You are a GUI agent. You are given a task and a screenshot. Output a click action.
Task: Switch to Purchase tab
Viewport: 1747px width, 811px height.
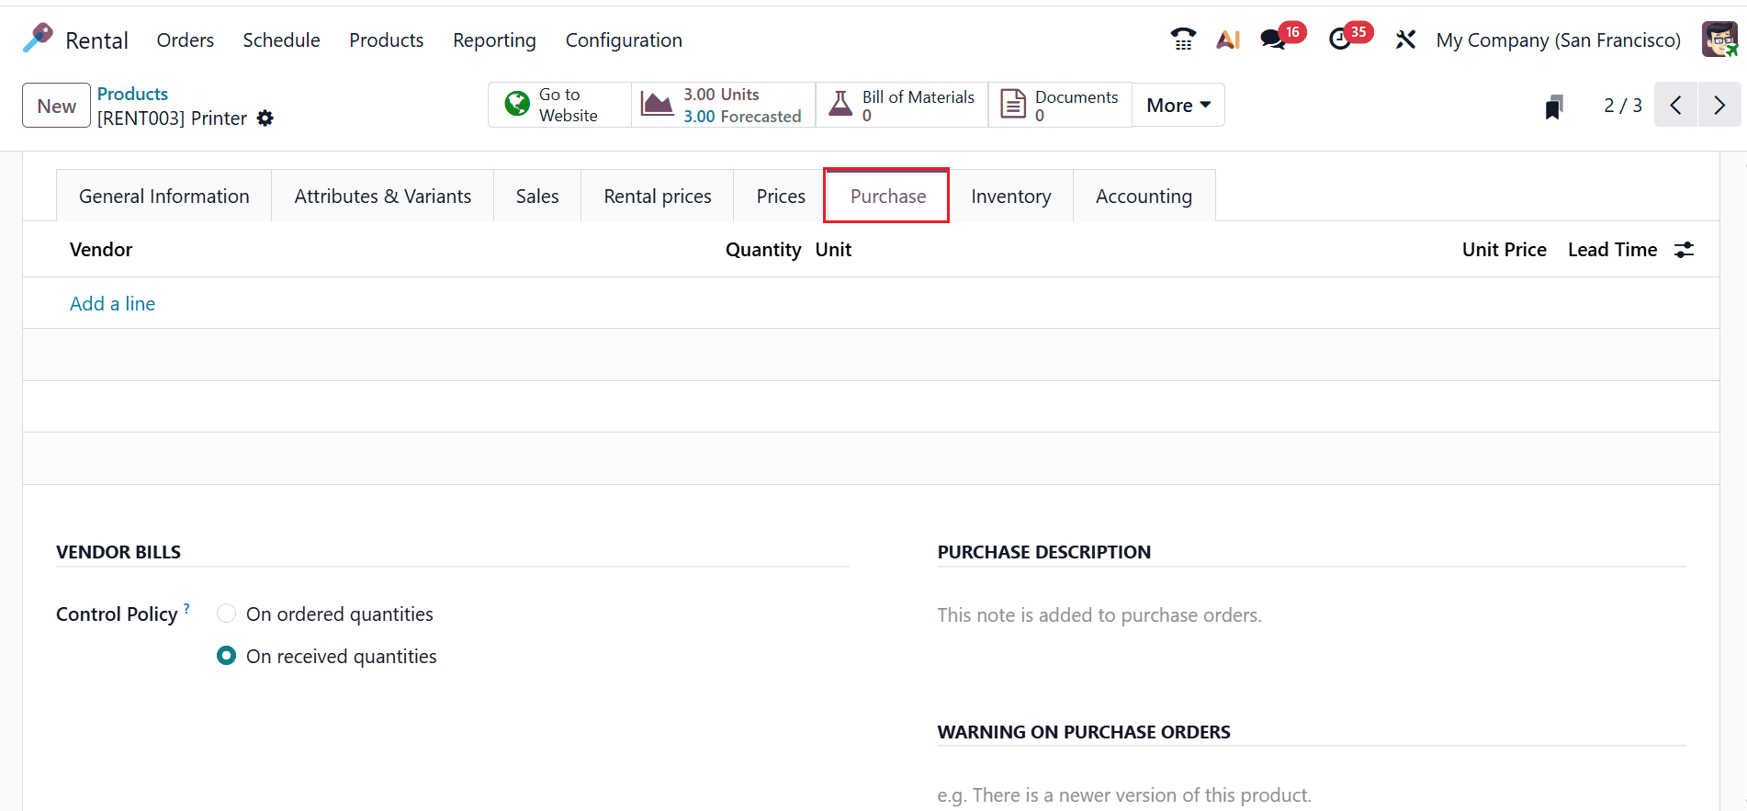coord(888,196)
